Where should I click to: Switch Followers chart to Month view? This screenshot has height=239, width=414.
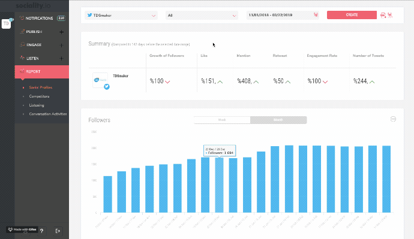(278, 120)
